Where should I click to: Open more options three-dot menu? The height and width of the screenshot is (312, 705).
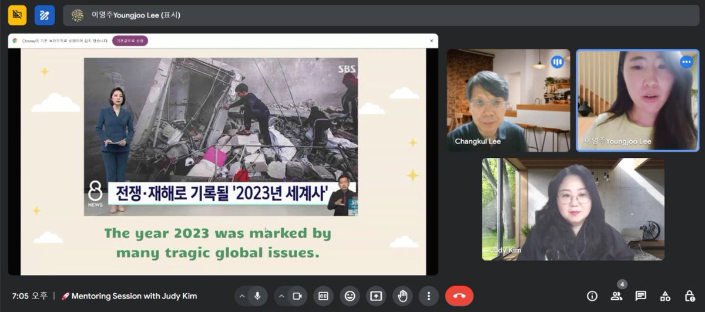pos(429,296)
